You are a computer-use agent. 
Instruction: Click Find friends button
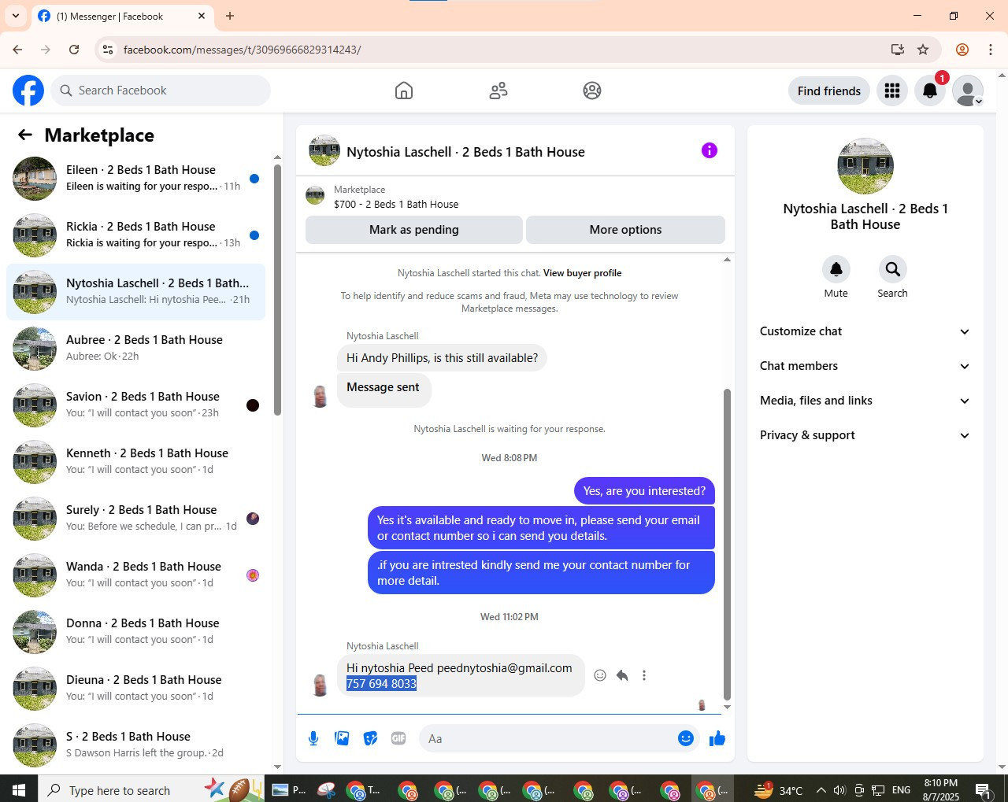(x=829, y=91)
